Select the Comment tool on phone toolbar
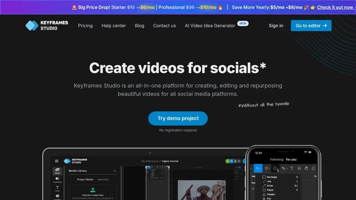The width and height of the screenshot is (356, 200). [x=314, y=168]
